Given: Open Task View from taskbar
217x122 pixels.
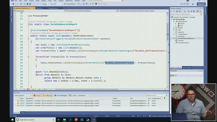Looking at the screenshot, I should [58, 120].
